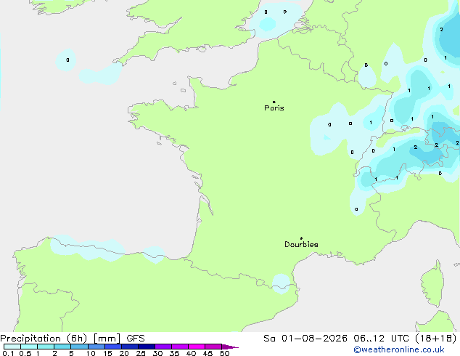Click the Paris location dot marker
The image size is (460, 356).
tap(274, 102)
